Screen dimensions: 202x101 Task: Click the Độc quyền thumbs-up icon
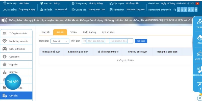111,4
